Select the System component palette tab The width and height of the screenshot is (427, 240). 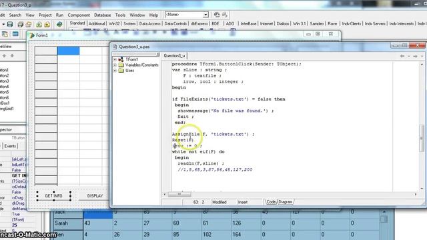click(x=129, y=24)
